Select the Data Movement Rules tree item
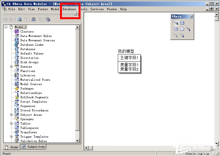This screenshot has height=156, width=220. click(36, 36)
